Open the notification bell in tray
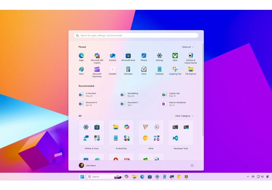The height and width of the screenshot is (190, 272). (x=268, y=177)
